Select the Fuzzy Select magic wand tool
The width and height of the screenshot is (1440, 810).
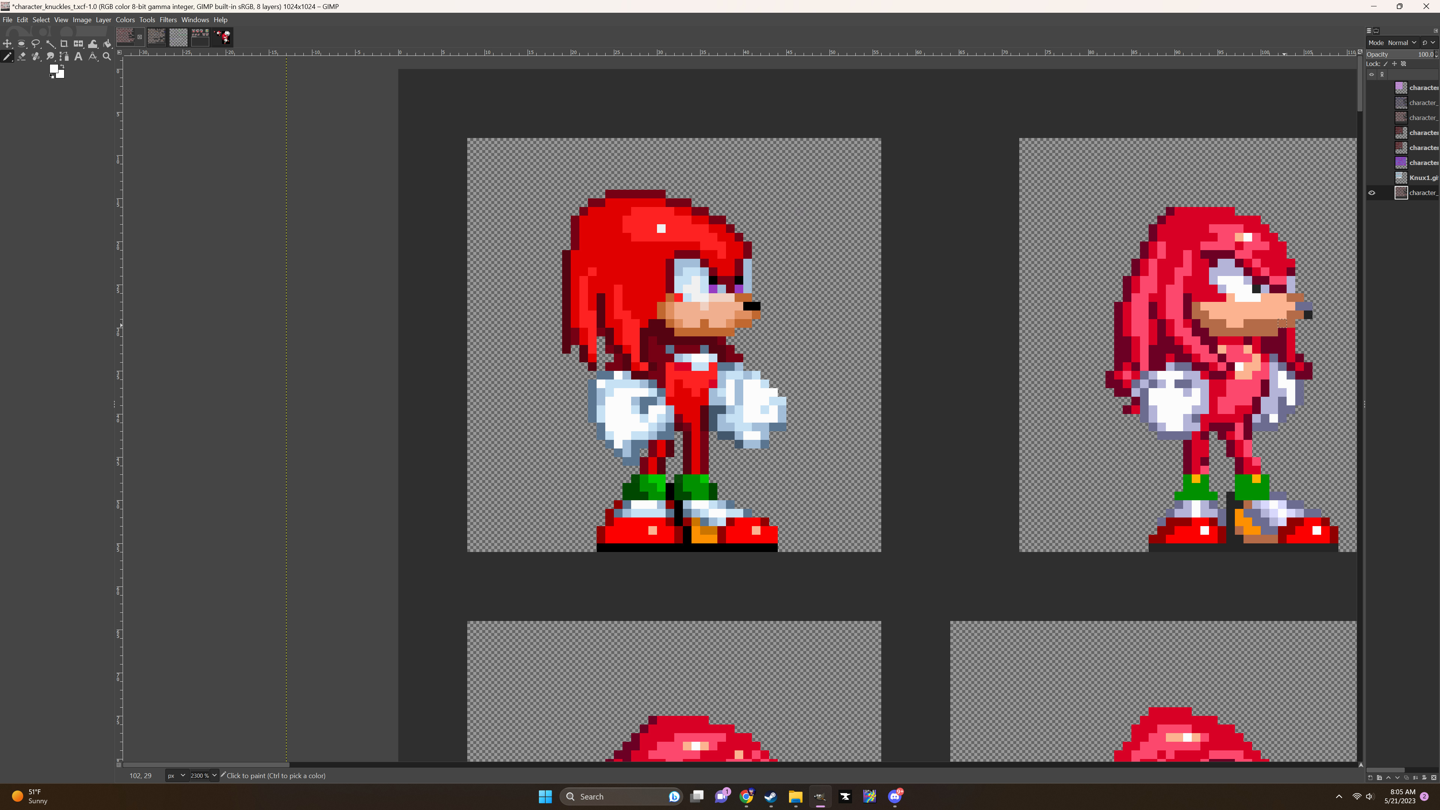50,43
